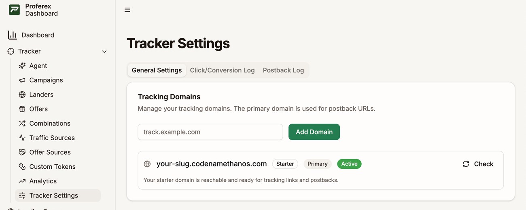Click the globe icon beside your-slug domain
Viewport: 526px width, 210px height.
coord(147,164)
